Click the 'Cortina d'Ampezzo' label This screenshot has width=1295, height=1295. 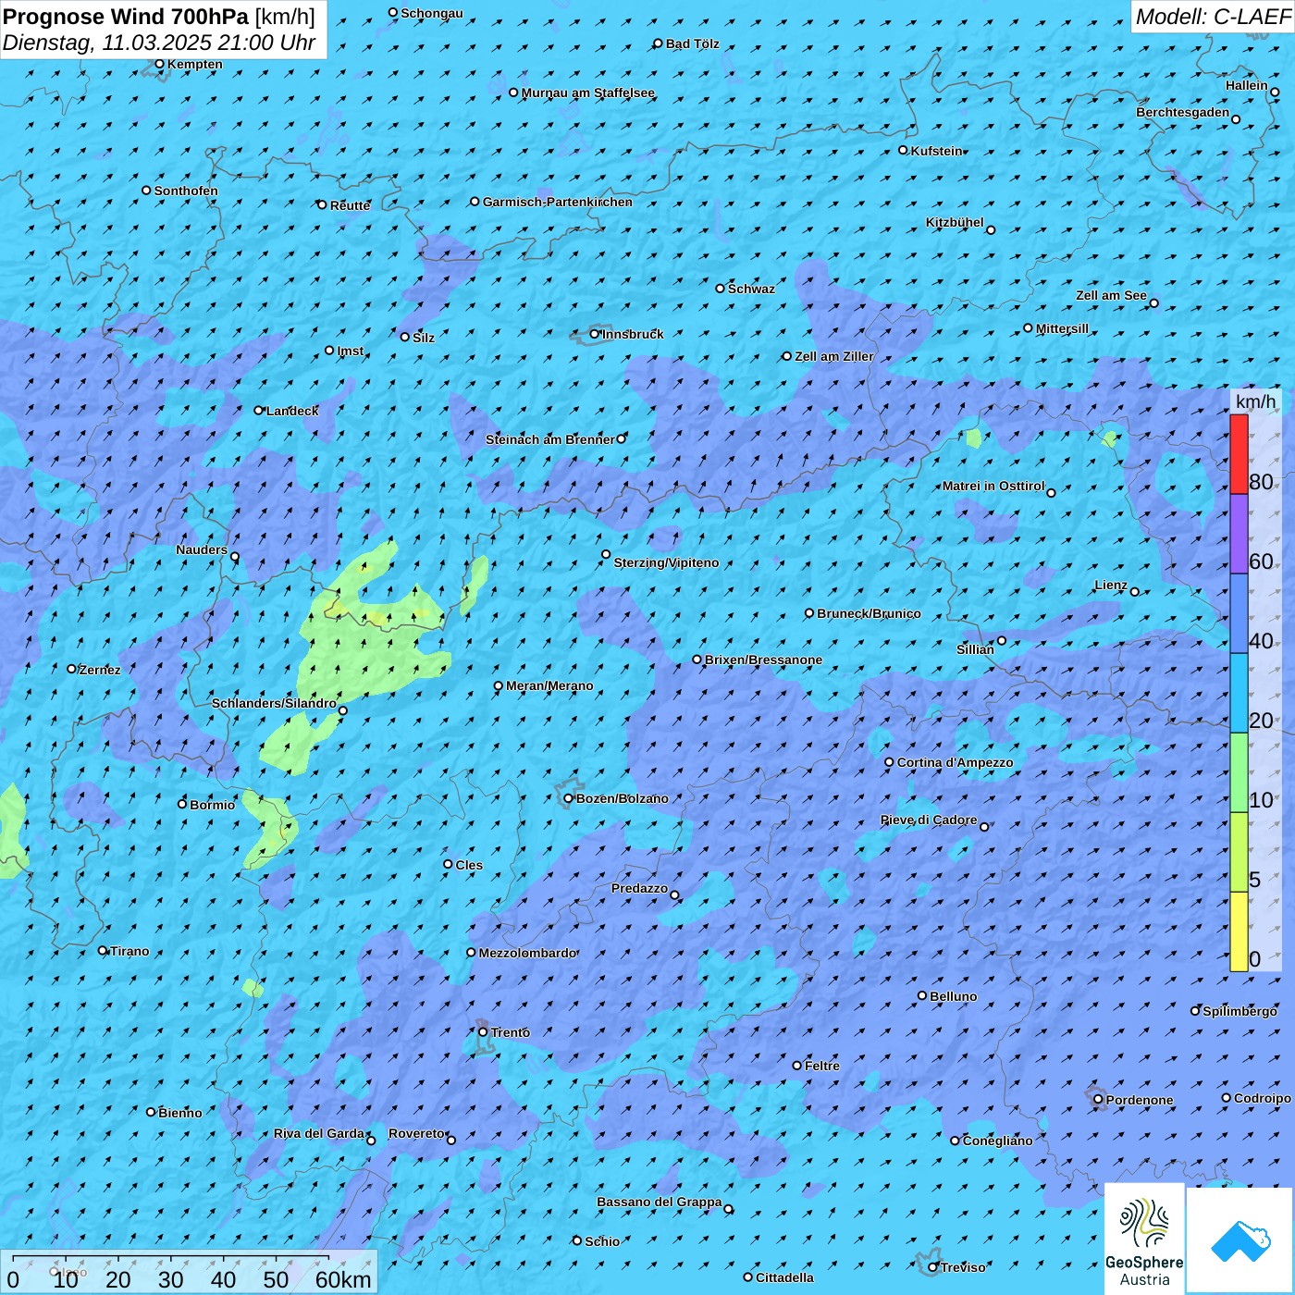click(955, 762)
